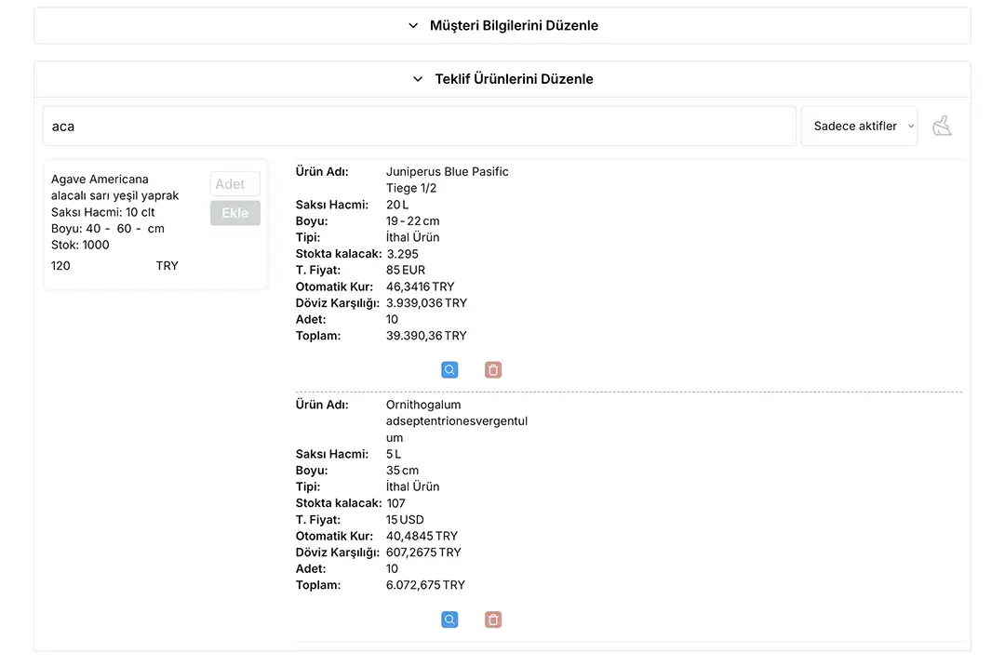Select the 39.390,36 TRY total value
Viewport: 1005px width, 666px height.
click(426, 336)
